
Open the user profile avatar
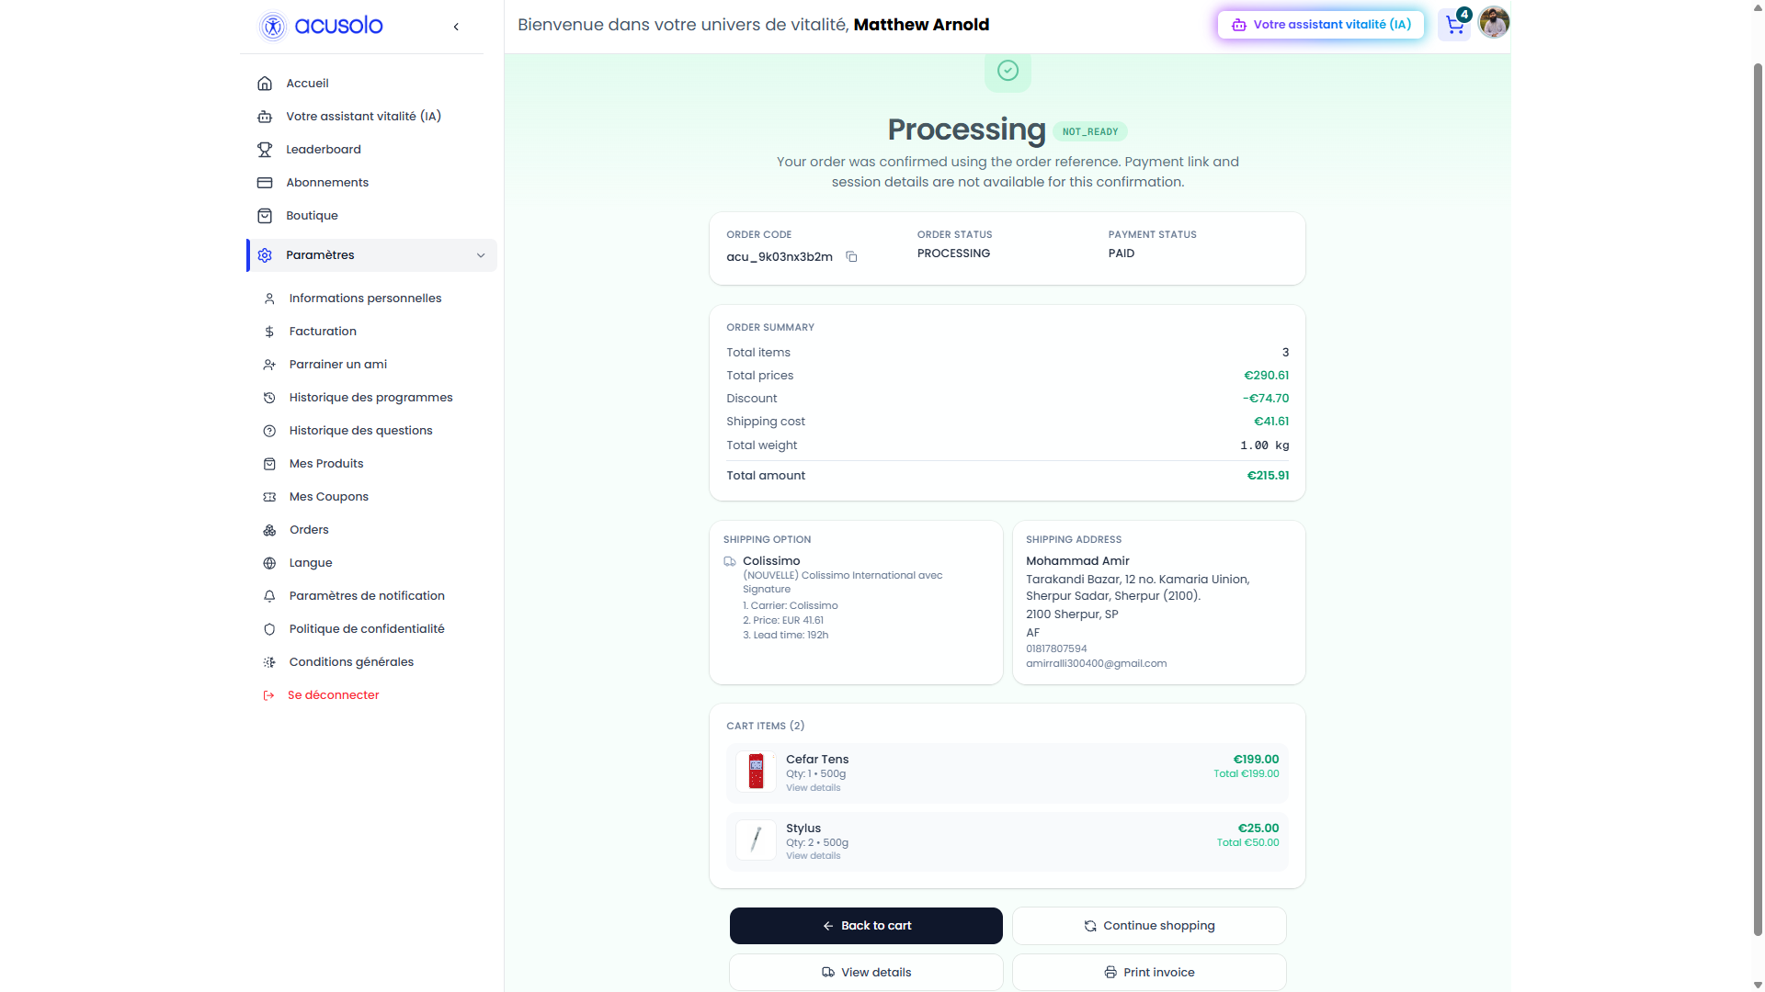1494,22
